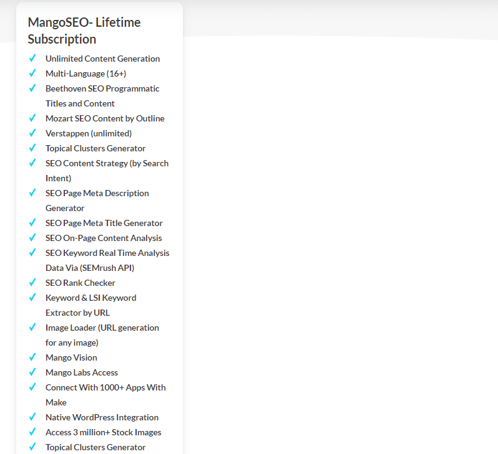Click SEO Page Meta Title Generator text
The width and height of the screenshot is (498, 454).
point(104,223)
